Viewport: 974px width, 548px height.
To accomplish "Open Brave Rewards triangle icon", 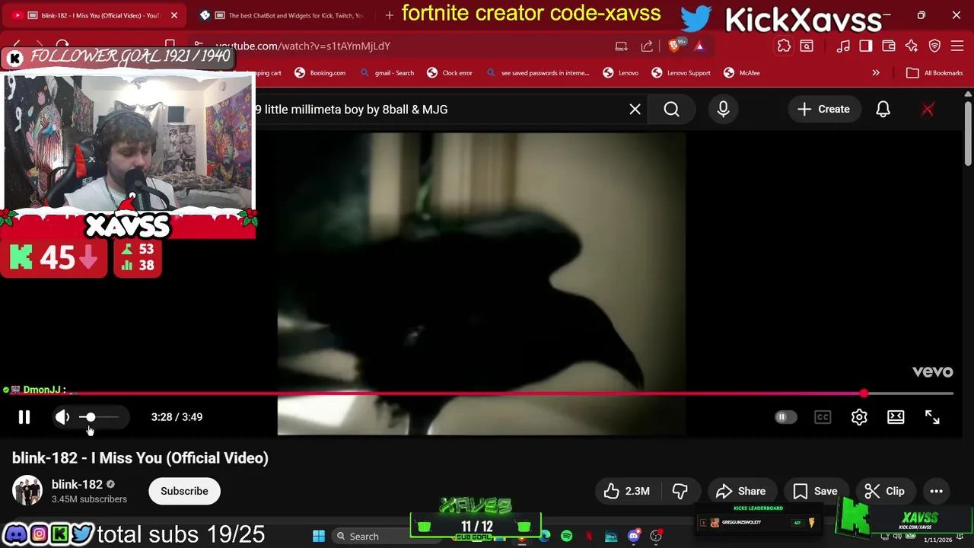I will tap(699, 46).
